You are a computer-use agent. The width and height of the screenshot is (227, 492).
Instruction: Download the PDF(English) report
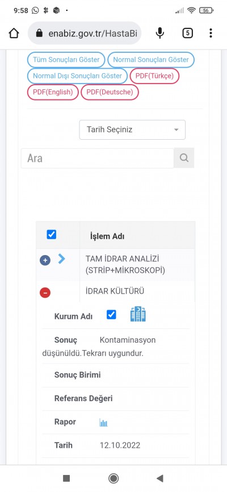(x=53, y=92)
